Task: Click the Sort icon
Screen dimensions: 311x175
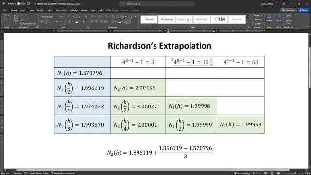Action: pyautogui.click(x=131, y=17)
